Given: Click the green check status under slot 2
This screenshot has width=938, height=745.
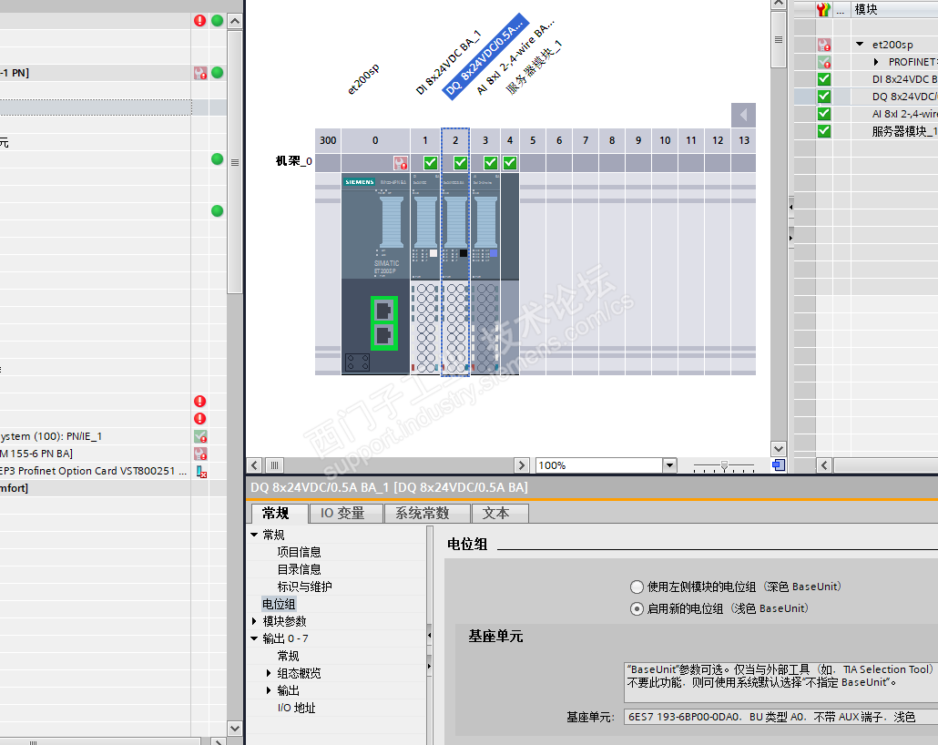Looking at the screenshot, I should click(x=460, y=163).
